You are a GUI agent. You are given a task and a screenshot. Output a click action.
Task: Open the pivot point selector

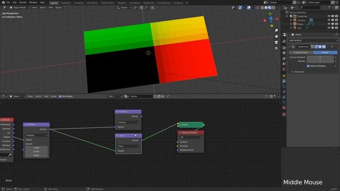click(x=135, y=7)
